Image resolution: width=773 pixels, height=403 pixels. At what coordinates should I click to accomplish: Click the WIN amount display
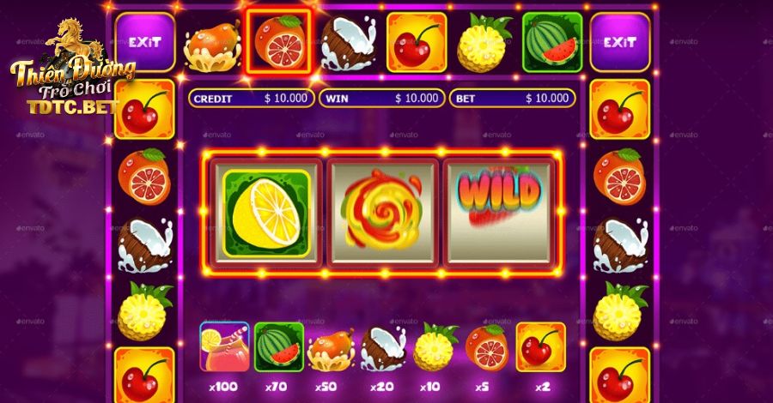(382, 99)
